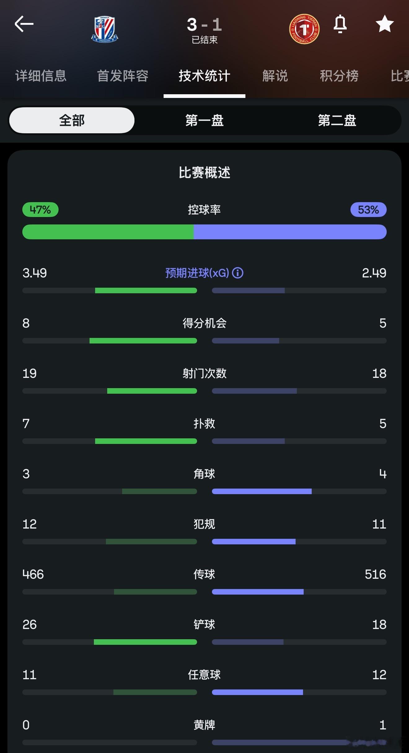Image resolution: width=409 pixels, height=753 pixels.
Task: Switch to the 第二盘 stats filter
Action: pos(337,120)
